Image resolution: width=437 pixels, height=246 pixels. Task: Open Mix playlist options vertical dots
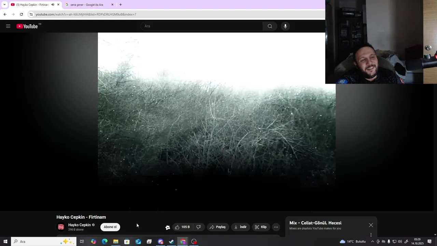tap(371, 235)
